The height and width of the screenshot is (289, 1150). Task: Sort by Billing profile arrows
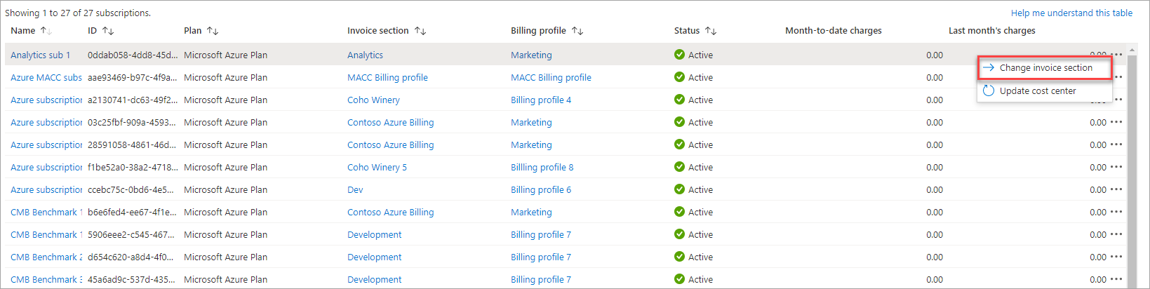click(x=577, y=31)
